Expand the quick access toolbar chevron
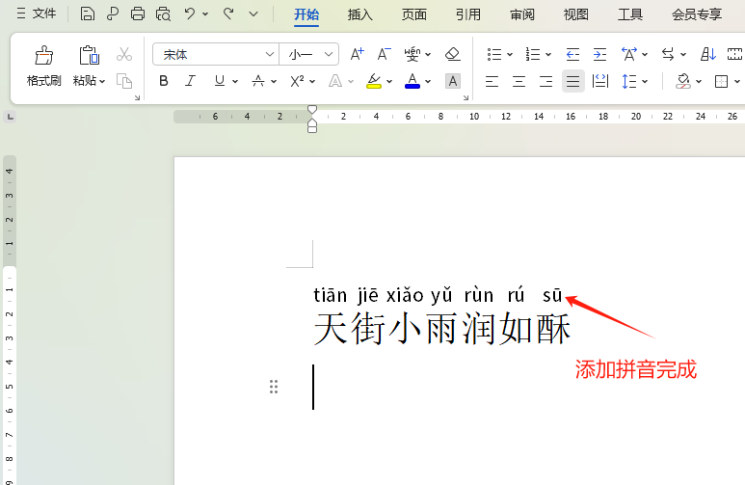745x485 pixels. [253, 14]
